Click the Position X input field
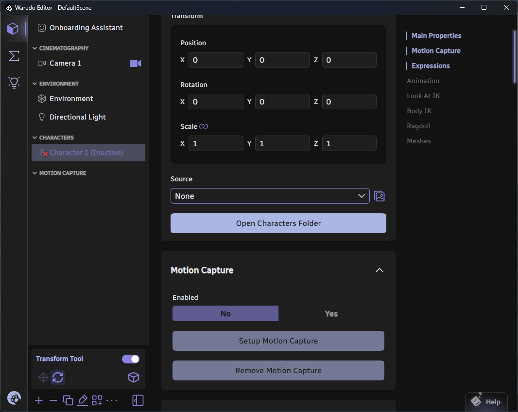The image size is (518, 412). point(216,60)
